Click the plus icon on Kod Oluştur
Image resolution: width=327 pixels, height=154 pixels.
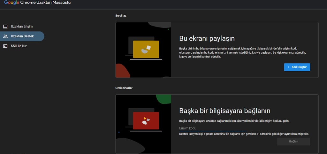click(x=288, y=67)
